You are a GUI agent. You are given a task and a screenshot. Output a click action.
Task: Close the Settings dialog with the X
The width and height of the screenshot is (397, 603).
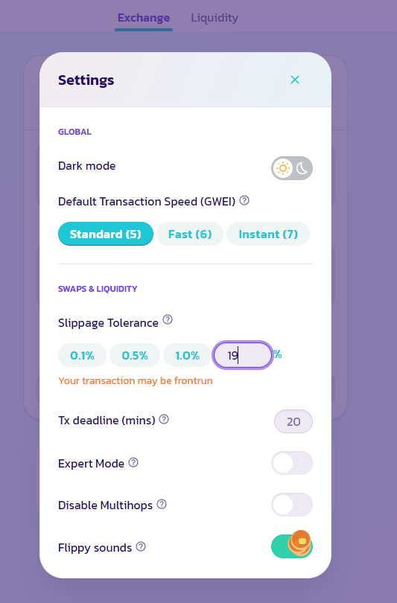click(295, 80)
